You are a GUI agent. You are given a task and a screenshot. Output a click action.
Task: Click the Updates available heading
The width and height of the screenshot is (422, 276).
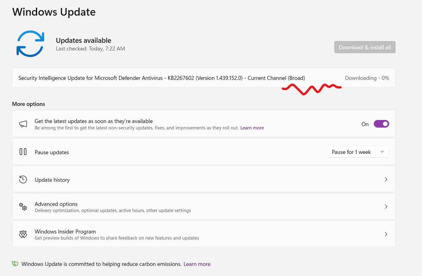(83, 40)
